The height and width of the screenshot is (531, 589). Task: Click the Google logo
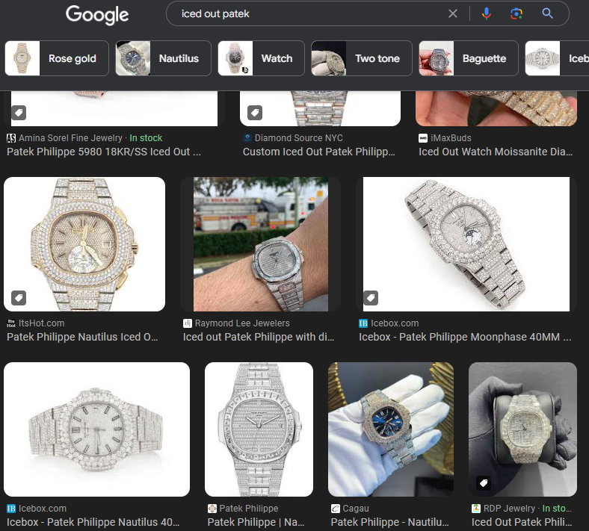(x=97, y=15)
